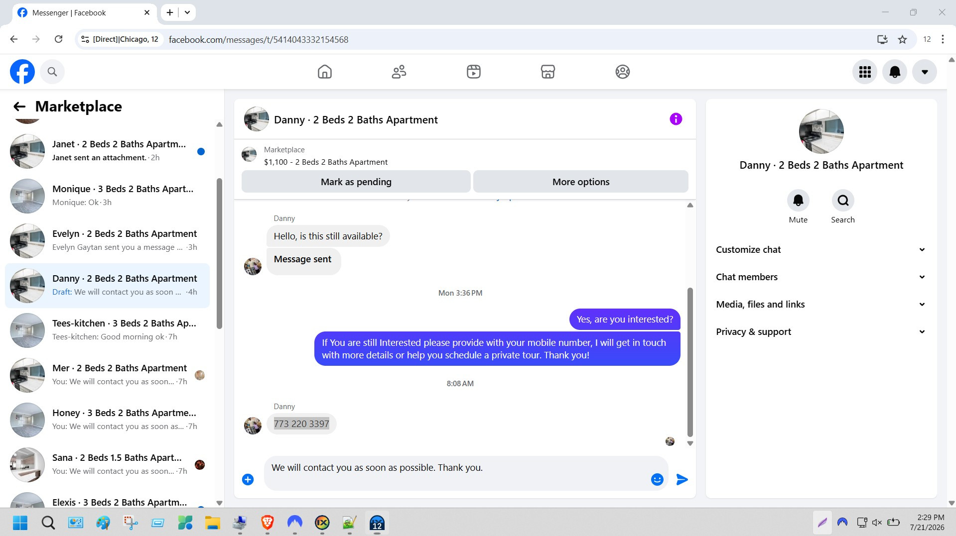The width and height of the screenshot is (956, 536).
Task: Open browser three-dot menu
Action: point(943,39)
